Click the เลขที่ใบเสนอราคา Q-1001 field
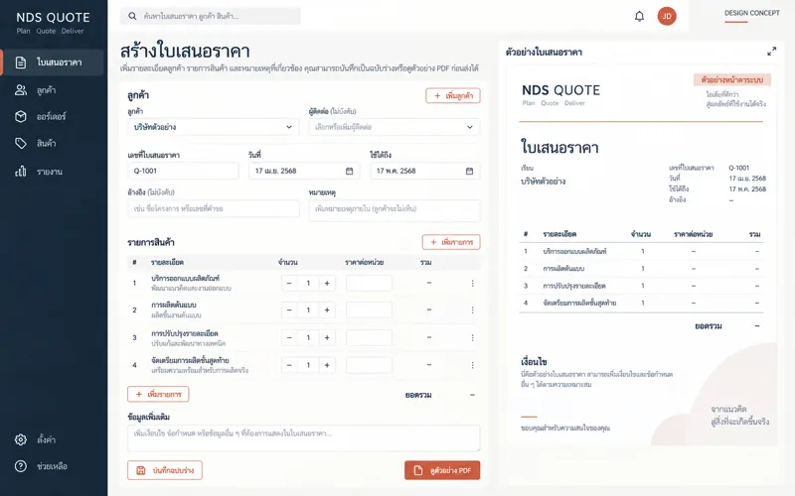The image size is (795, 496). (x=183, y=171)
